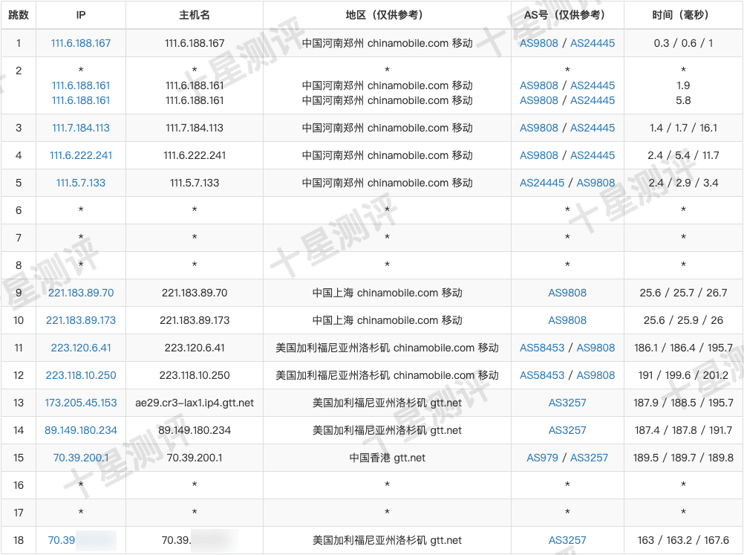The height and width of the screenshot is (555, 744).
Task: Click the 跳数 column header
Action: click(19, 15)
